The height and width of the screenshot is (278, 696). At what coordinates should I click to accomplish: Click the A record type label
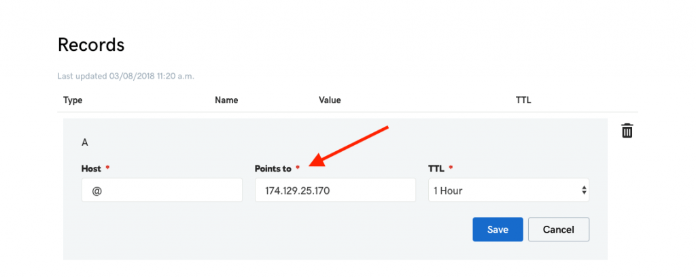pos(85,142)
